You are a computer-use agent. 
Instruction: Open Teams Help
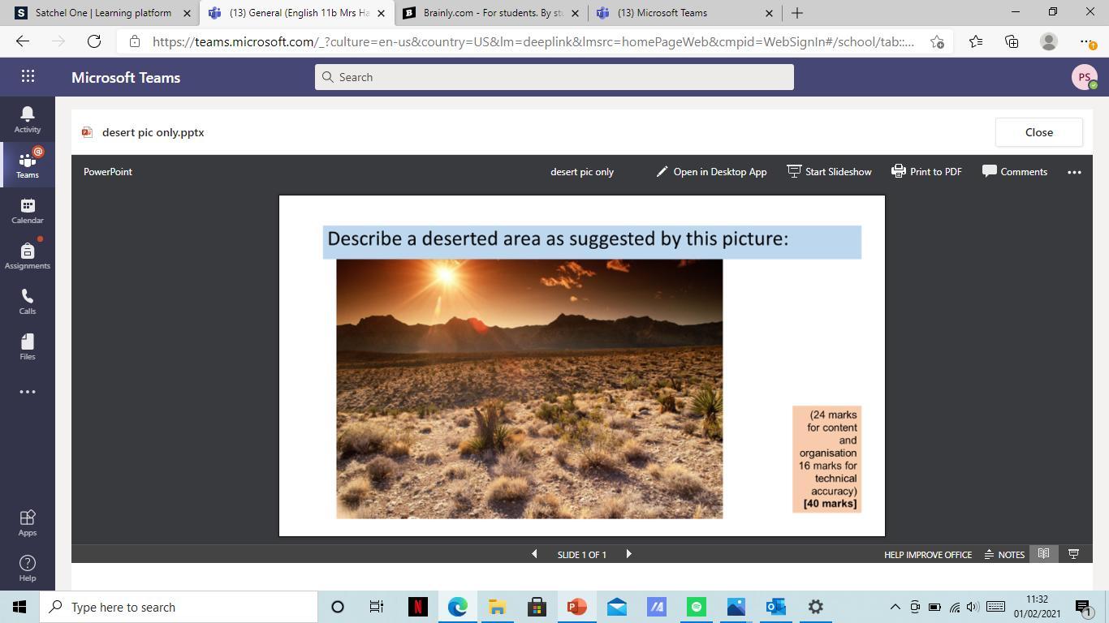pos(28,568)
